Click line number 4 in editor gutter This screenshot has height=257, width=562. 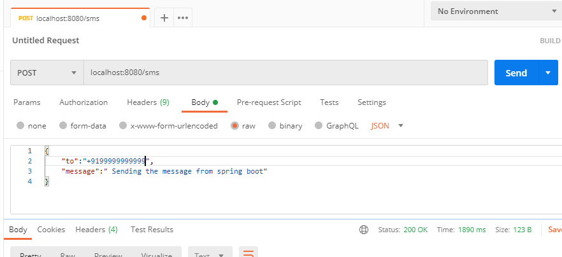coord(30,181)
